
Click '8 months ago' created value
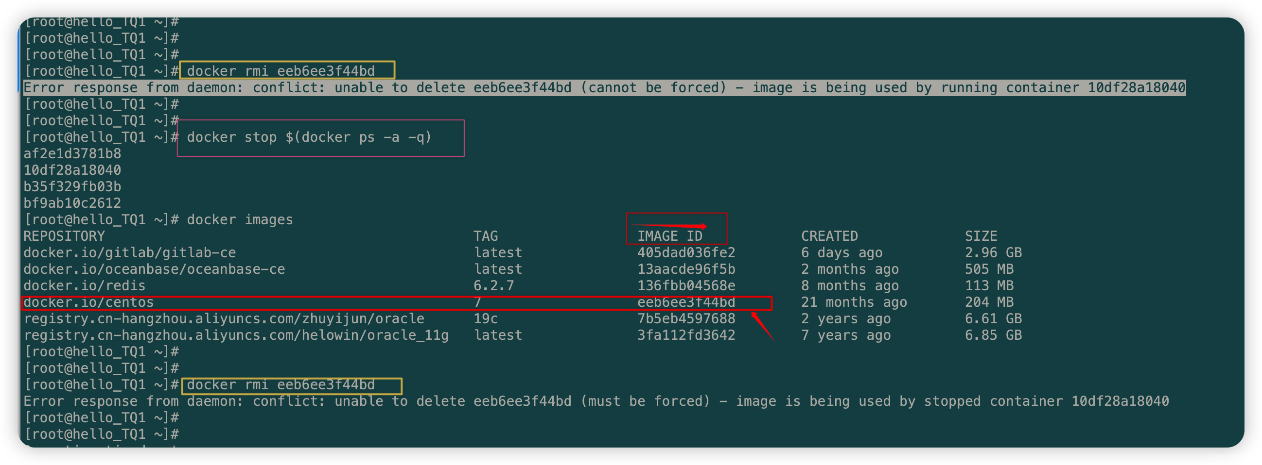click(850, 286)
